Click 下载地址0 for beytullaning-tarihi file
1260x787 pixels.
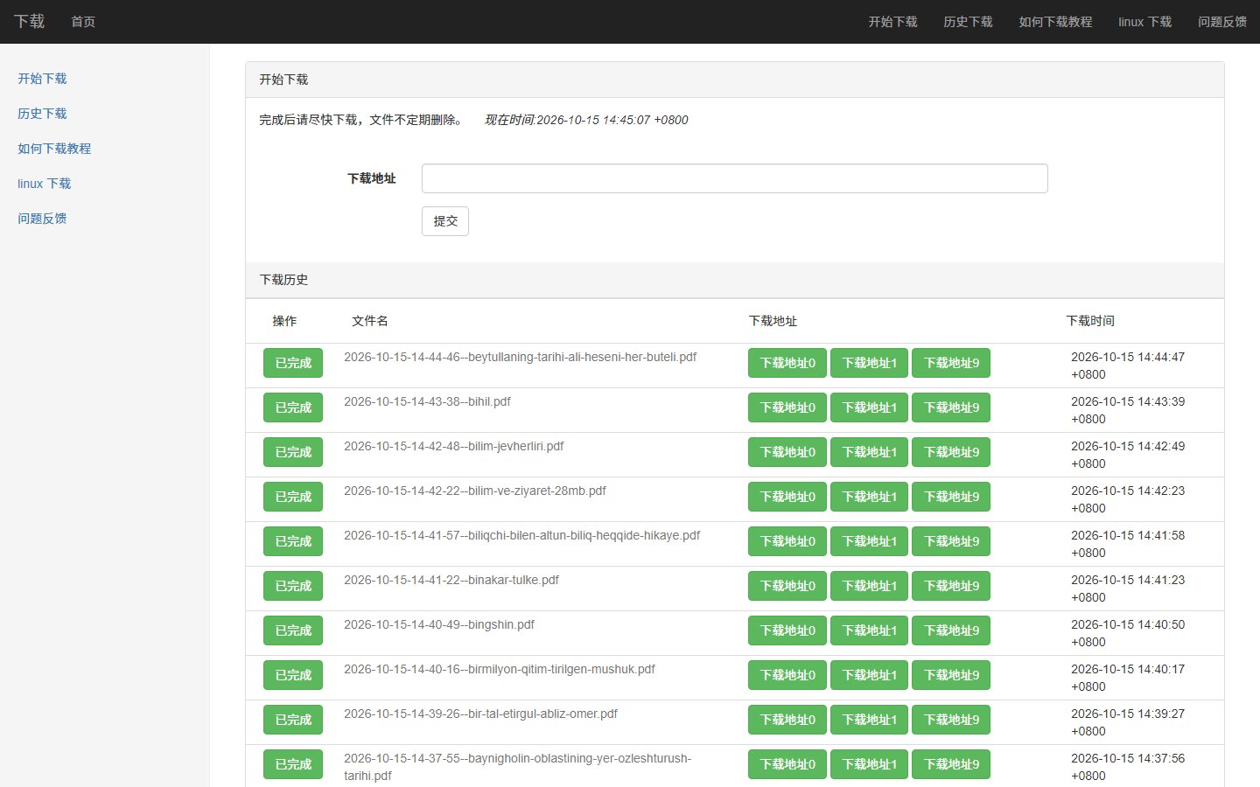pyautogui.click(x=787, y=363)
